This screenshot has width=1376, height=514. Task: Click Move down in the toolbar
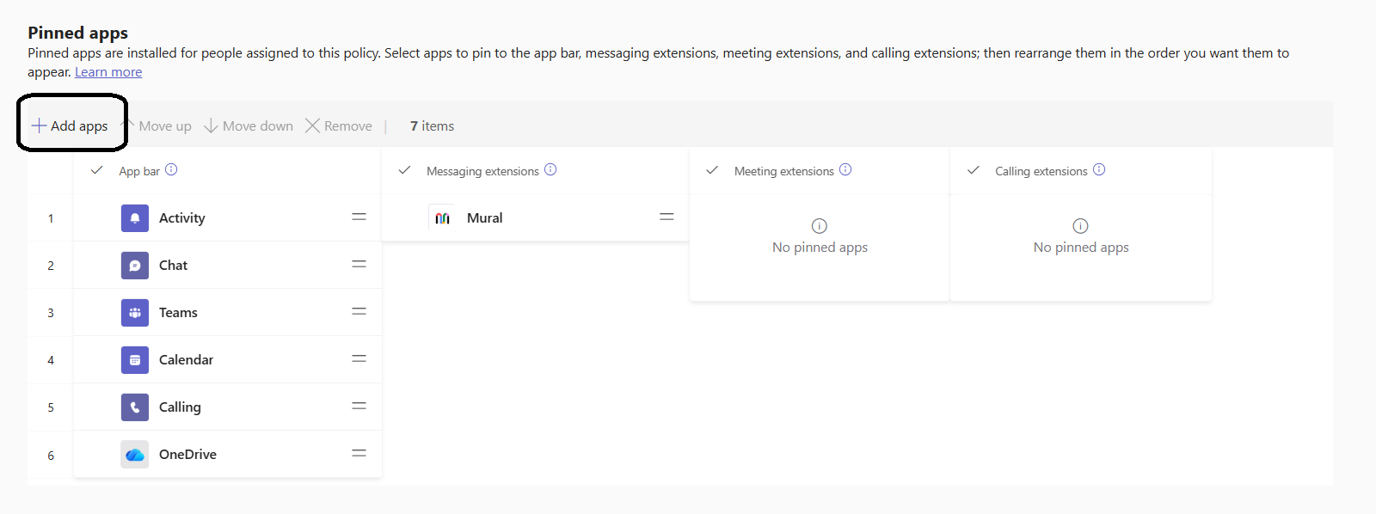249,125
